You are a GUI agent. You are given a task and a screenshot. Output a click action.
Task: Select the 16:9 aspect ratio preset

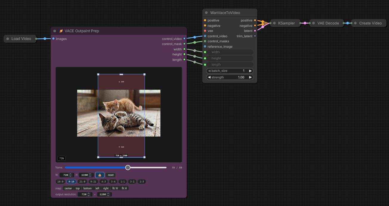tap(60, 182)
